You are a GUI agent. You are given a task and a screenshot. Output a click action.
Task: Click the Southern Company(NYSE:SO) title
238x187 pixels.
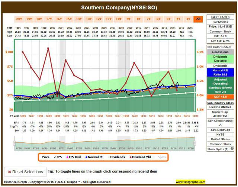coord(119,7)
